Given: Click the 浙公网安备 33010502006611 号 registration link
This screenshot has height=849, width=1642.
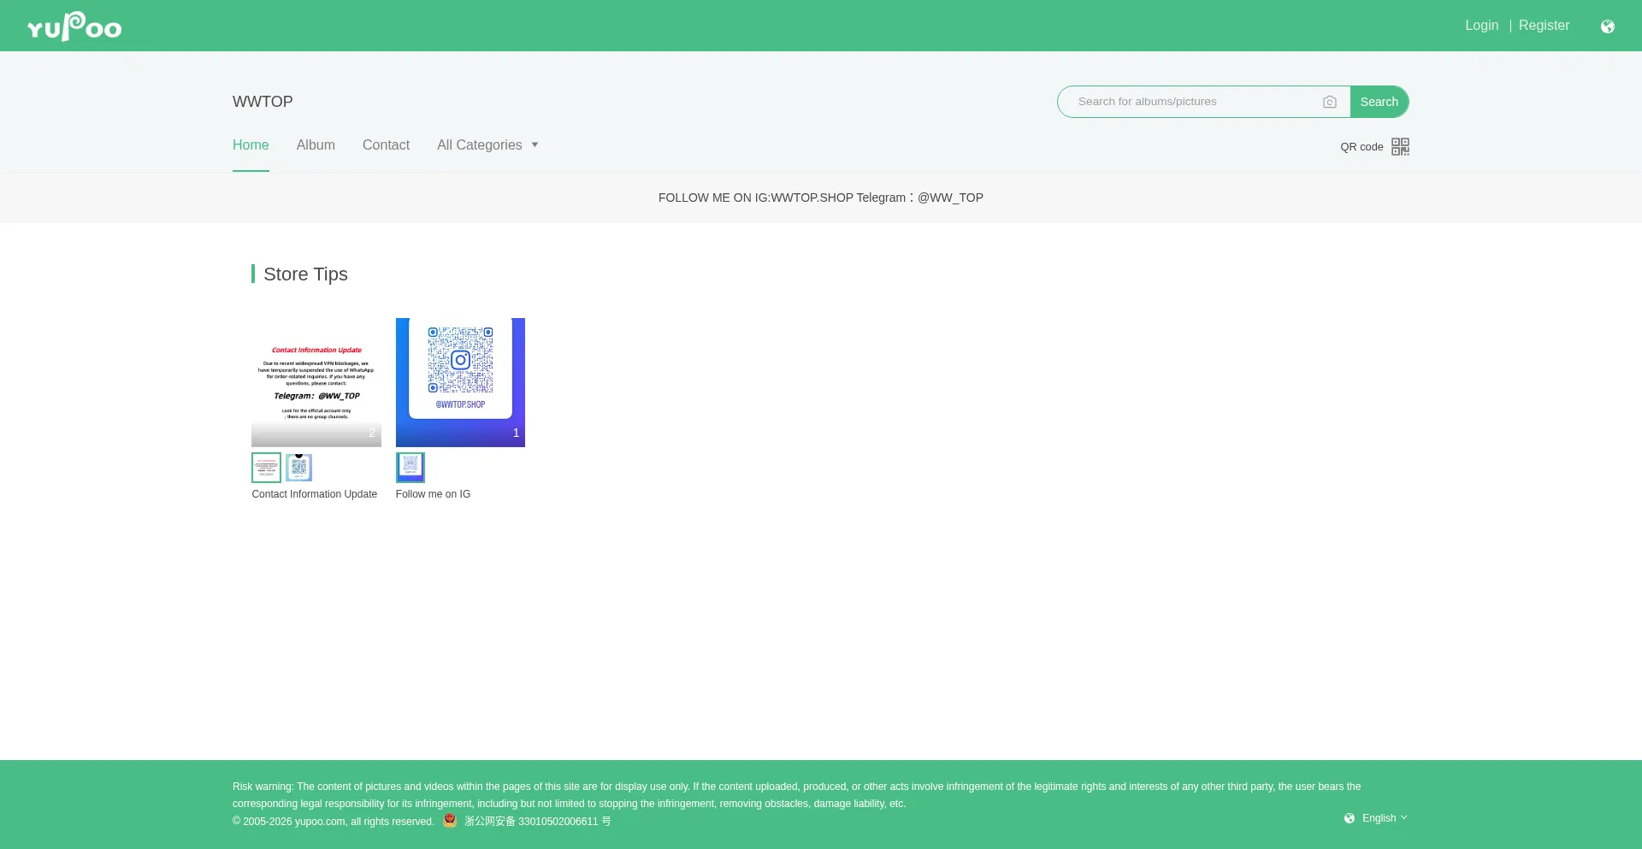Looking at the screenshot, I should click(538, 822).
